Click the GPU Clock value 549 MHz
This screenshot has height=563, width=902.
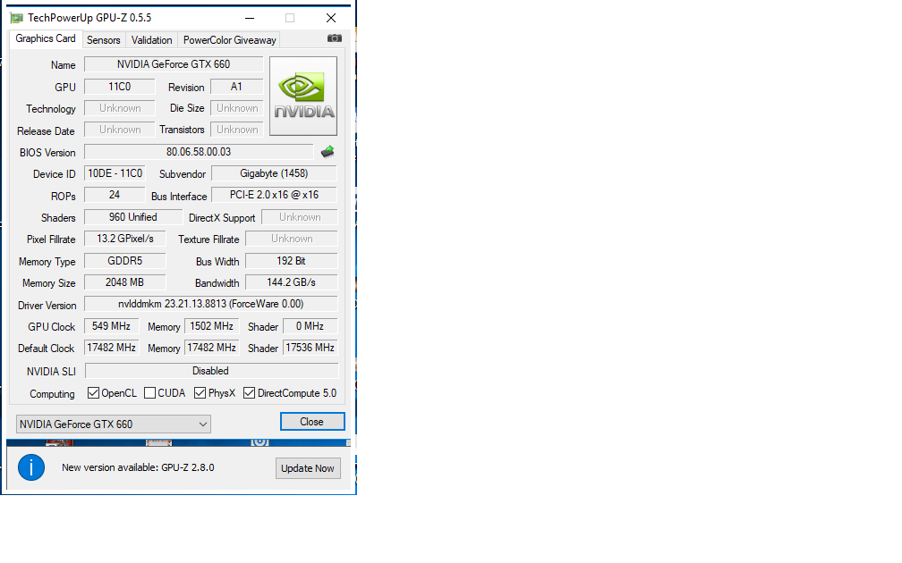pyautogui.click(x=112, y=326)
